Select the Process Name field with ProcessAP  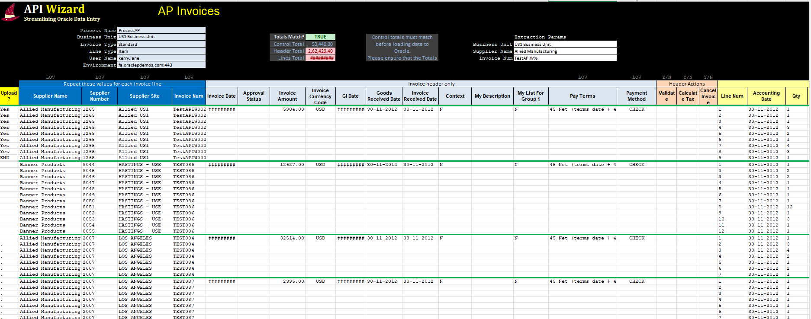tap(161, 30)
